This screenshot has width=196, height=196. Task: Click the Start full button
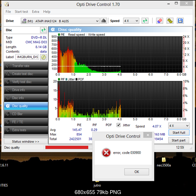pos(179,133)
